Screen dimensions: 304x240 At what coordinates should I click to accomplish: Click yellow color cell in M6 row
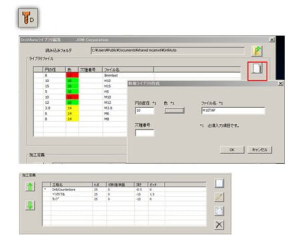tap(72, 113)
